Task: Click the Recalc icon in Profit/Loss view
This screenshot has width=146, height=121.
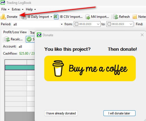Action: (7, 39)
